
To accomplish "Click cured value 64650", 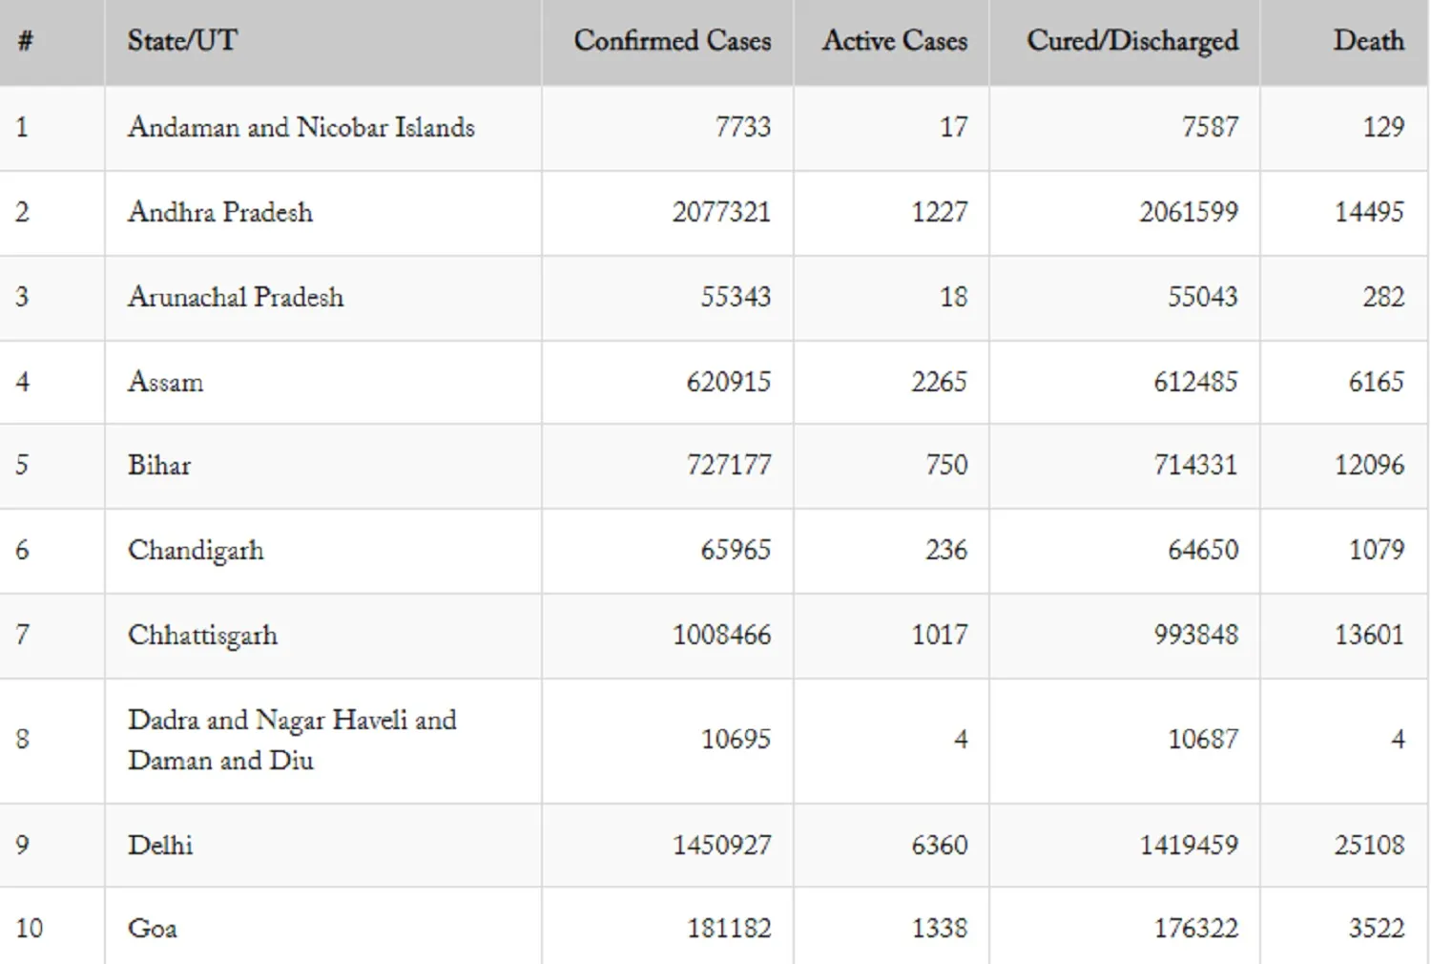I will pos(1203,551).
